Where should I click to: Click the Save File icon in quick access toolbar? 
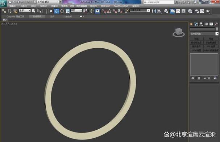click(18, 2)
